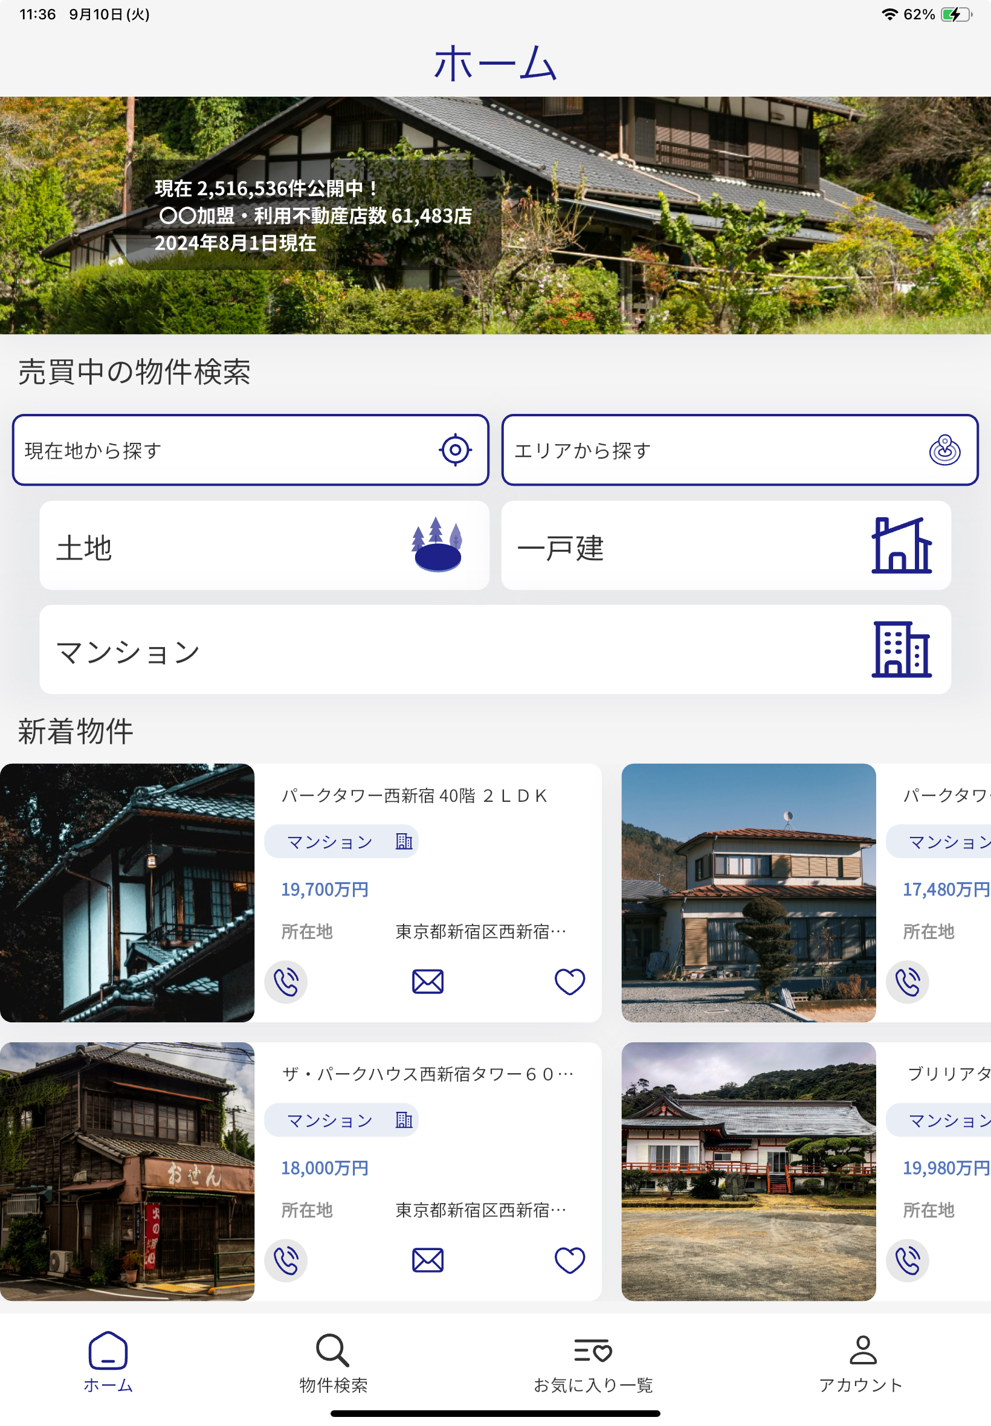Call about the 19,980万円 listing
This screenshot has height=1426, width=991.
tap(908, 1261)
